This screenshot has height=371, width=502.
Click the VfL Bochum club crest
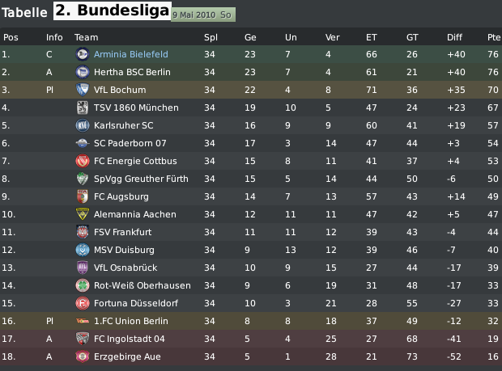click(83, 90)
